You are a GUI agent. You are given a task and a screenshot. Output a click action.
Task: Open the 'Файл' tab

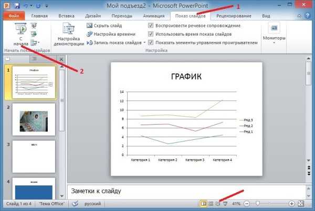pyautogui.click(x=14, y=16)
